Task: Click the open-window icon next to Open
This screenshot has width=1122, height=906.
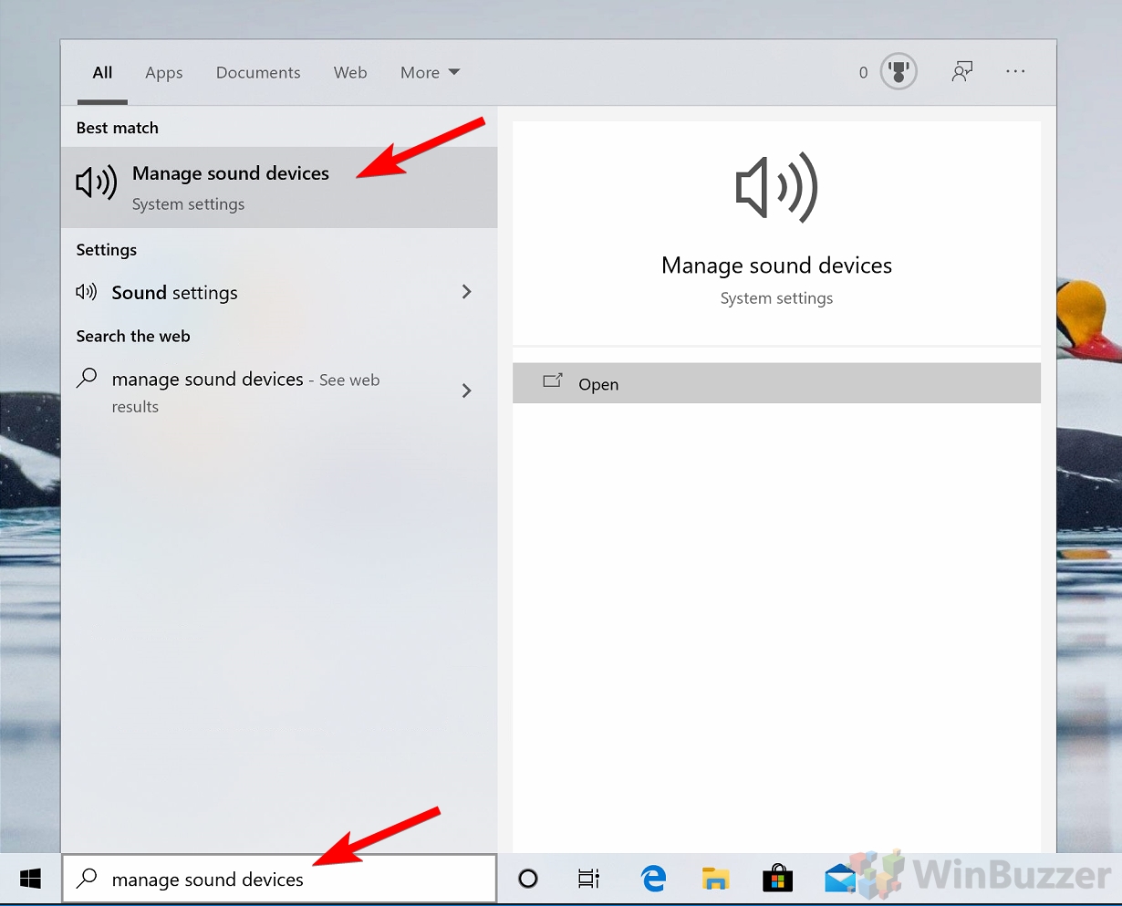Action: pos(552,380)
